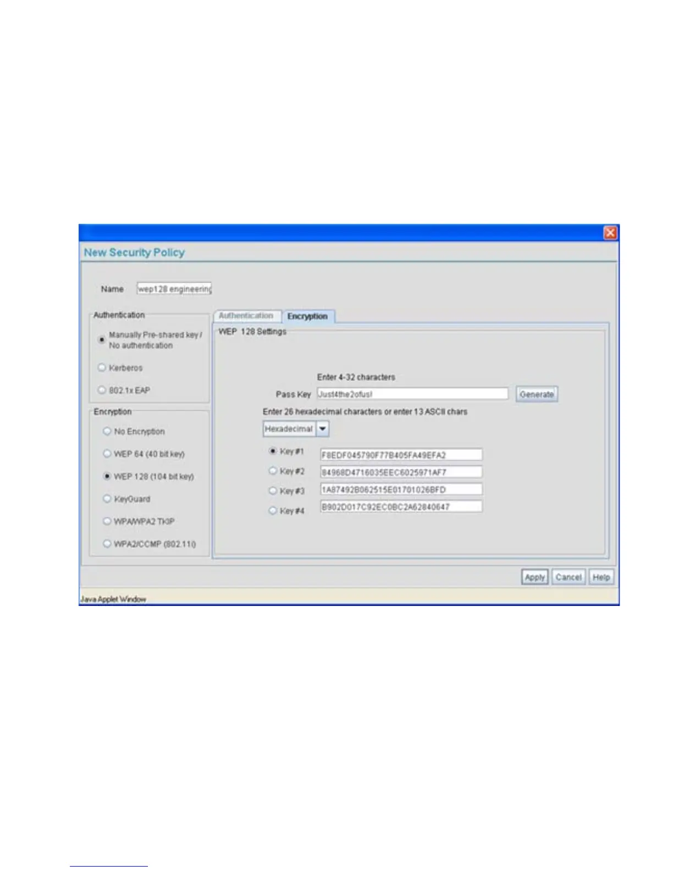Choose KeyGuard encryption
673x871 pixels.
[x=107, y=499]
